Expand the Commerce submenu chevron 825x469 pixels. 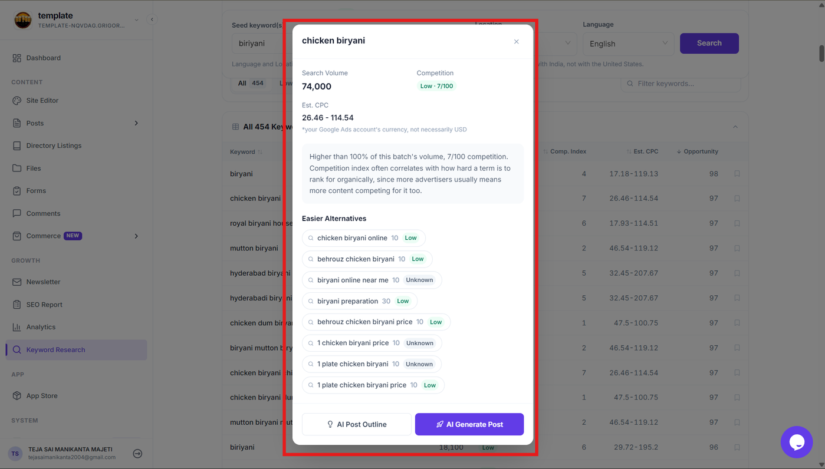pyautogui.click(x=136, y=236)
